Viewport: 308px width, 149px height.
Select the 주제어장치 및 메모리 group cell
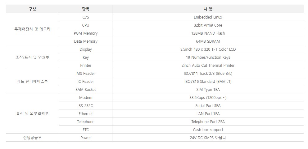32,29
